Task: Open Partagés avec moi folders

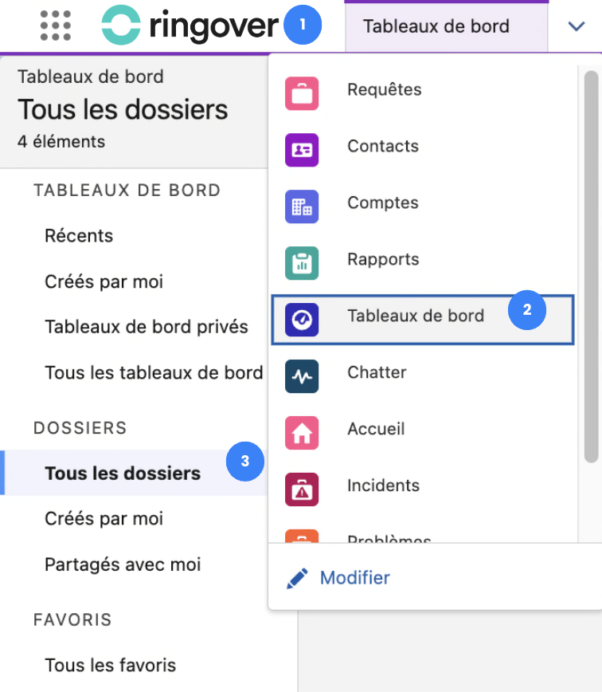Action: pyautogui.click(x=123, y=564)
